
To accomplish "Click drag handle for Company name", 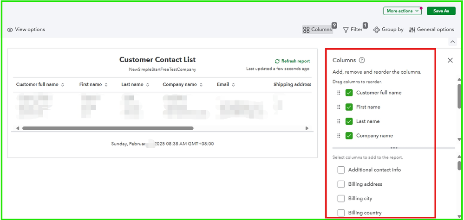I will 339,136.
